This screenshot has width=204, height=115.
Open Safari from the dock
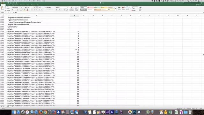36,112
